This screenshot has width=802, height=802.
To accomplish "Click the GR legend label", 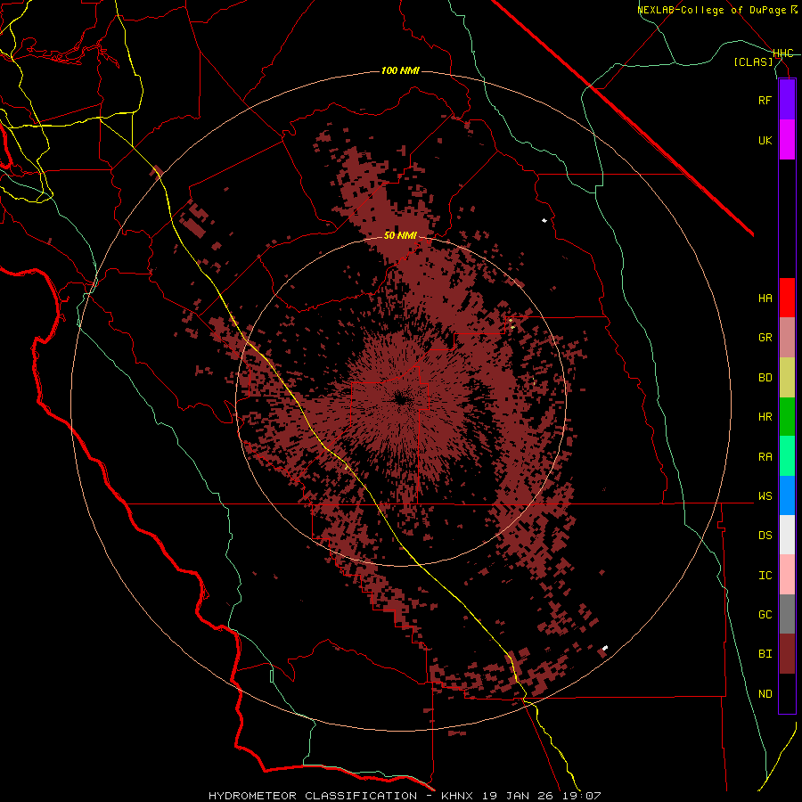I will [x=765, y=338].
